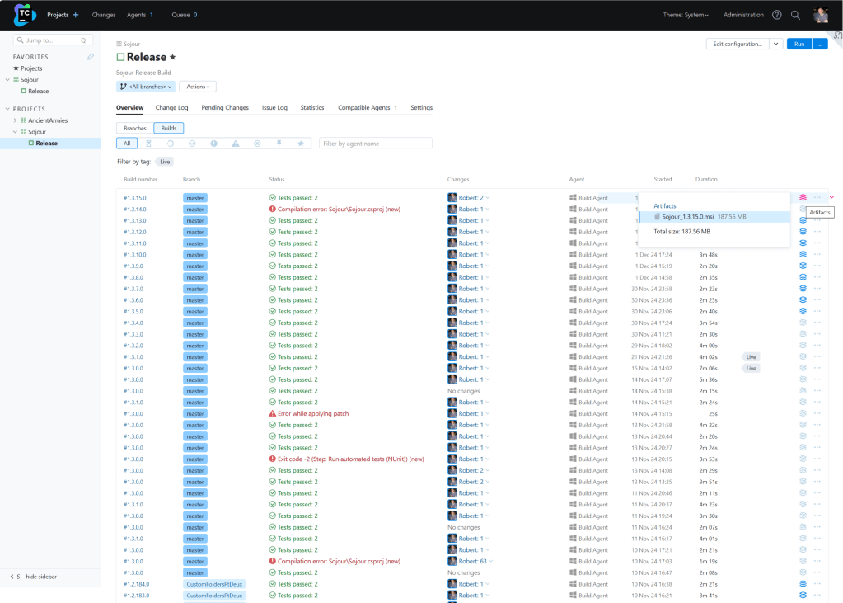Switch to the Change Log tab
The image size is (843, 603).
[171, 108]
